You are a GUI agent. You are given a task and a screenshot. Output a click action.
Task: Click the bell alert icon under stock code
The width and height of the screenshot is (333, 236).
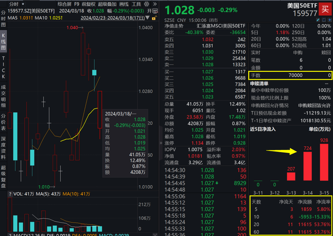[x=324, y=20]
